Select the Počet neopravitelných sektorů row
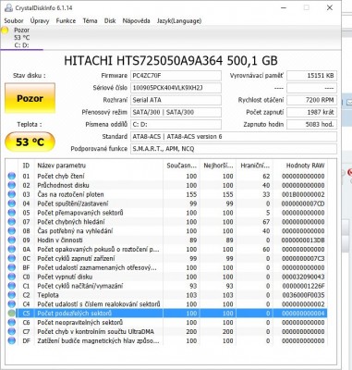352x370 pixels. click(x=166, y=323)
